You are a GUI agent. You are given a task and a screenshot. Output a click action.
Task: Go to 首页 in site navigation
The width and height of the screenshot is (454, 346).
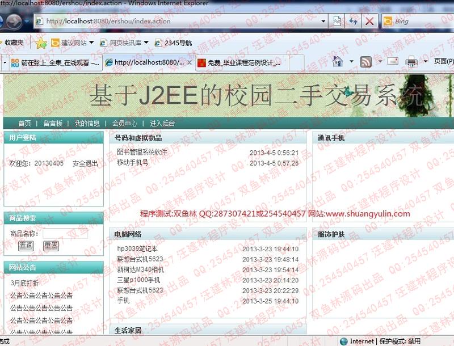[x=24, y=124]
